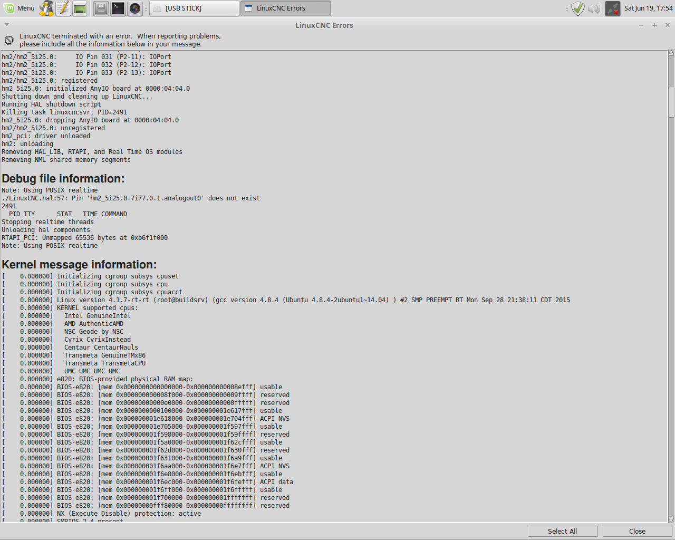This screenshot has height=540, width=675.
Task: Click the green show desktop icon
Action: (80, 8)
